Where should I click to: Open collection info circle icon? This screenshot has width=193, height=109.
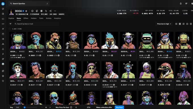click(x=32, y=11)
